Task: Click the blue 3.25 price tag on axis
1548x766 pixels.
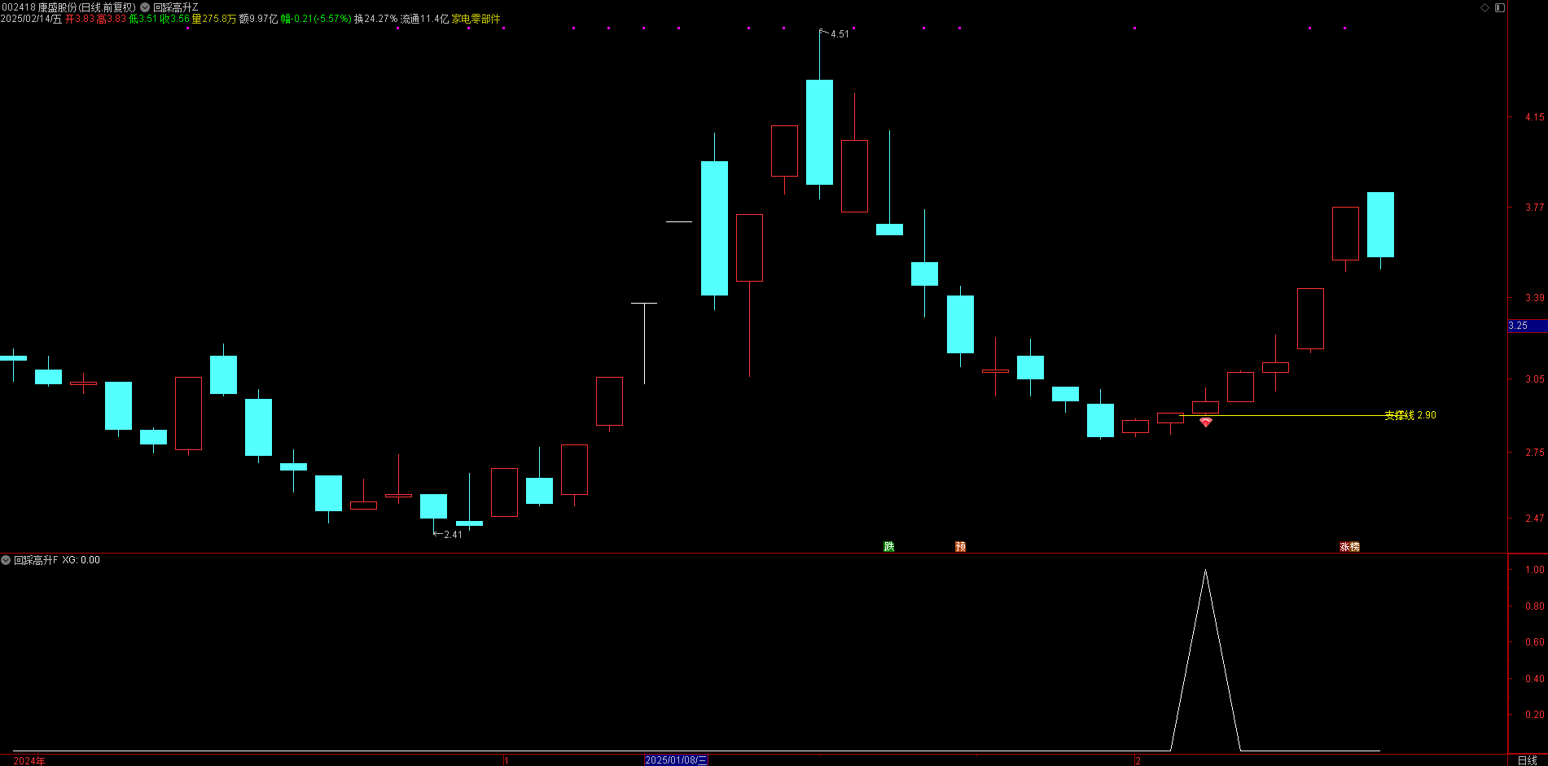Action: 1527,326
